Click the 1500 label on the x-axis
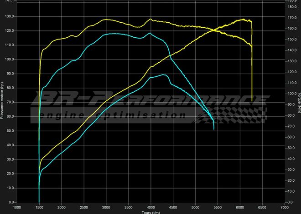Image resolution: width=301 pixels, height=214 pixels. coord(39,208)
